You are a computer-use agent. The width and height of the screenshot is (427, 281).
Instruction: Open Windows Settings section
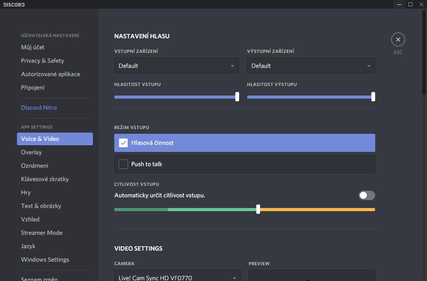(45, 260)
